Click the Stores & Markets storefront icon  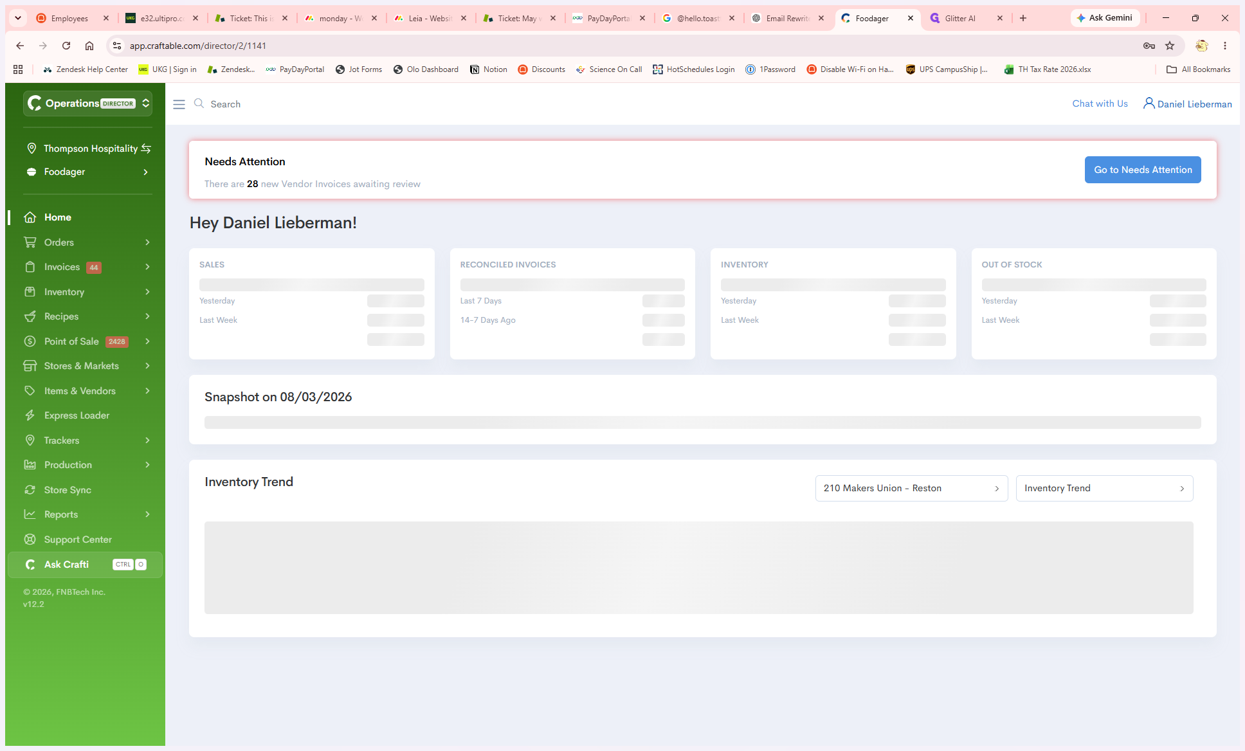tap(30, 366)
